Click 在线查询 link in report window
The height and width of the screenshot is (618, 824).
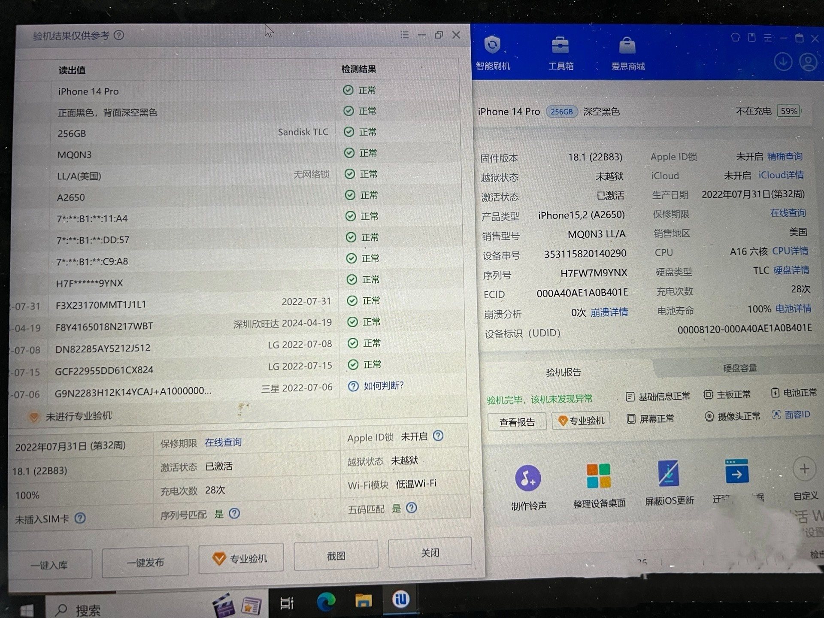(223, 442)
